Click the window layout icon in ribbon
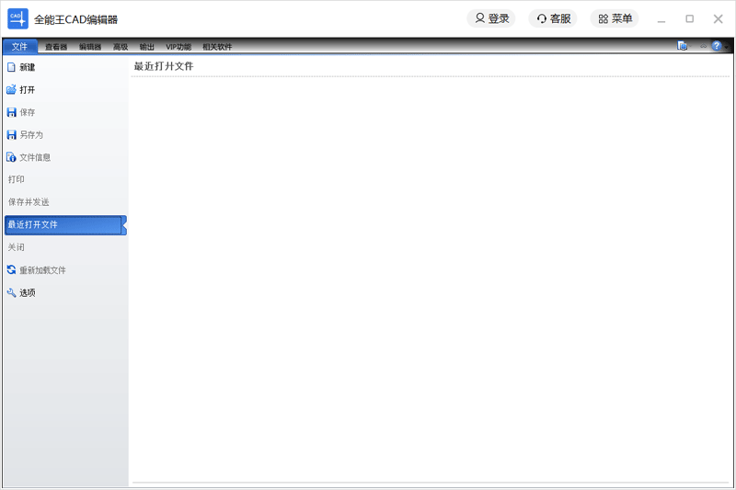The width and height of the screenshot is (736, 490). click(x=682, y=46)
